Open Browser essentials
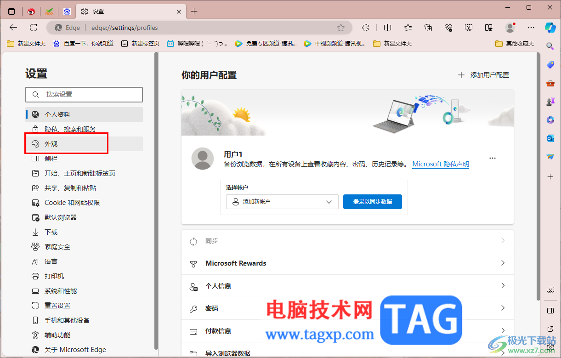This screenshot has height=358, width=561. [x=448, y=28]
